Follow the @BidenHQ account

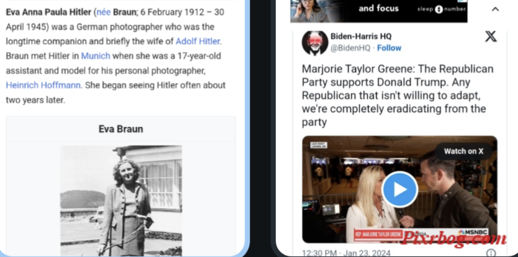pos(389,48)
